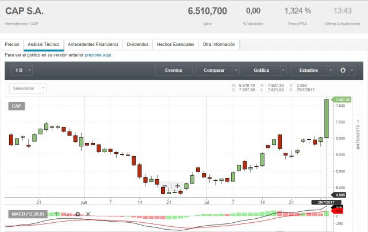Viewport: 368px width, 232px height.
Task: Expand chart settings gear dropdown arrow
Action: [352, 70]
